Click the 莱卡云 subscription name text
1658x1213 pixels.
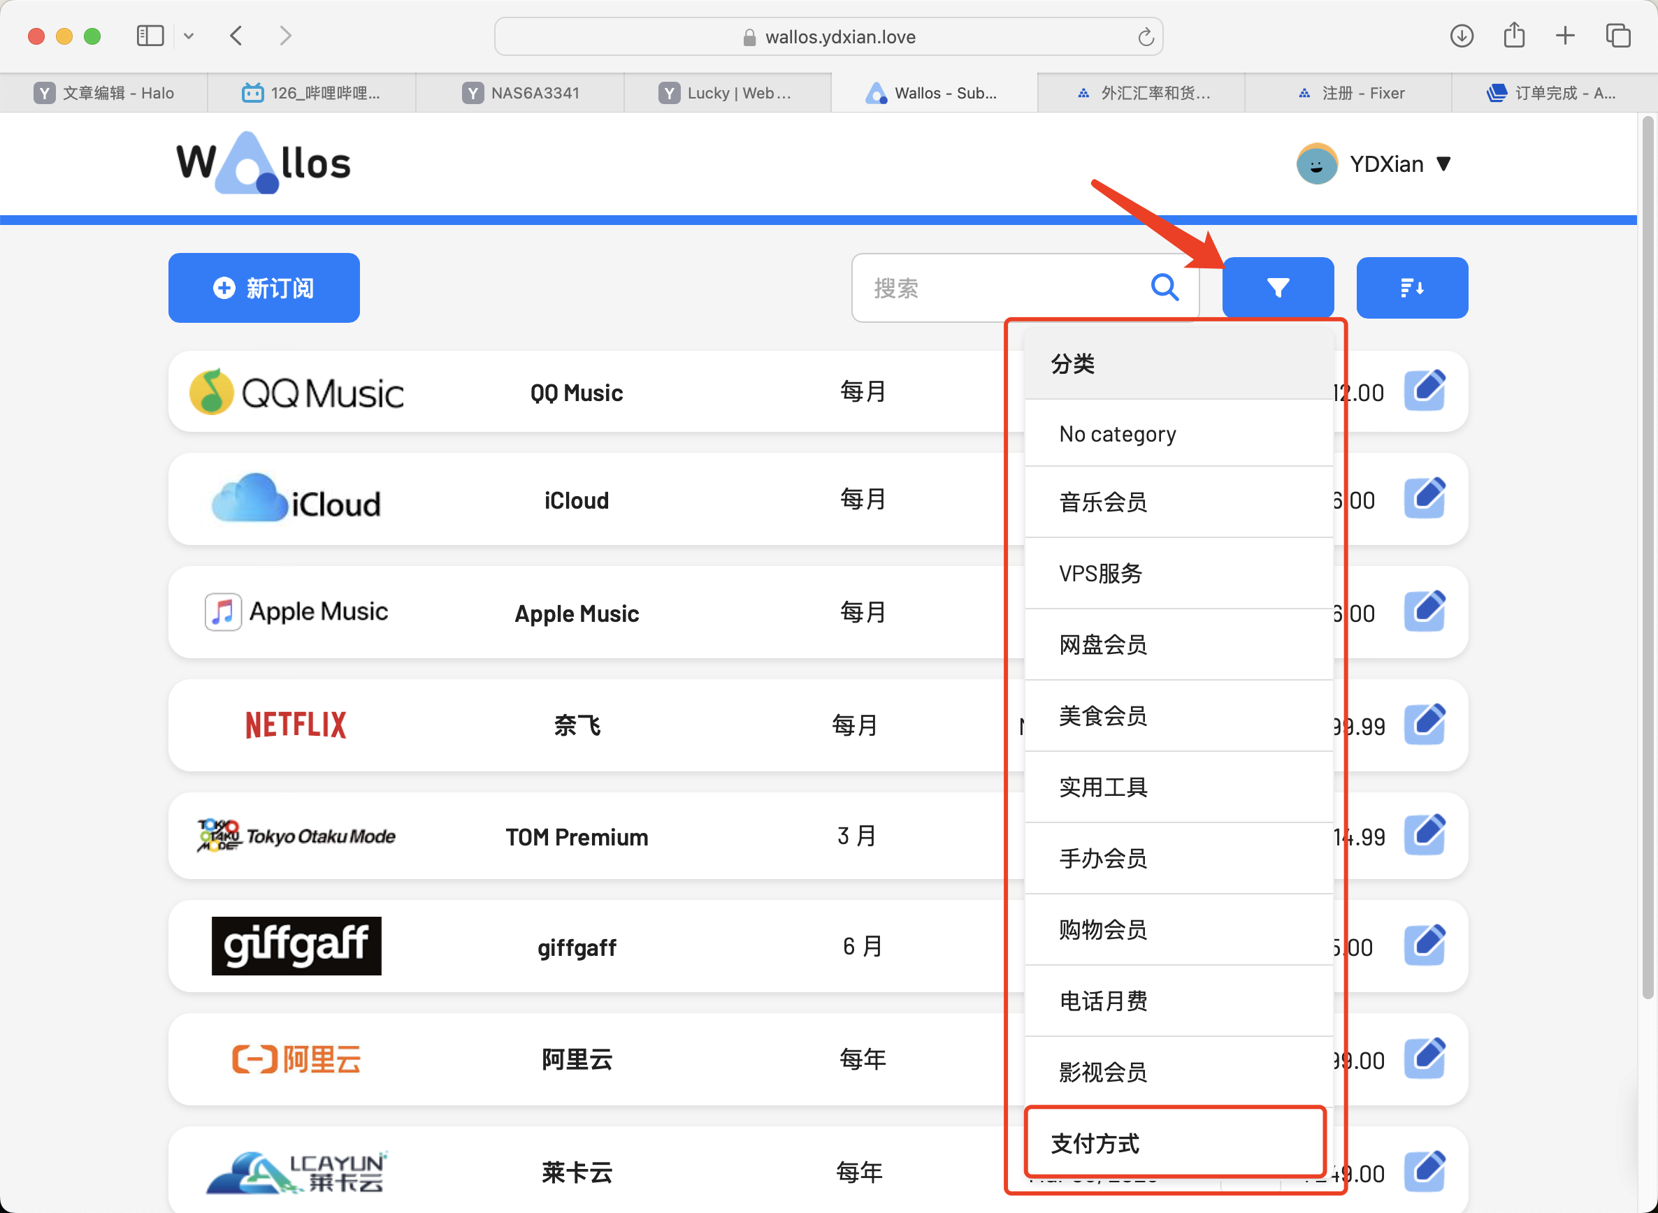pyautogui.click(x=577, y=1172)
